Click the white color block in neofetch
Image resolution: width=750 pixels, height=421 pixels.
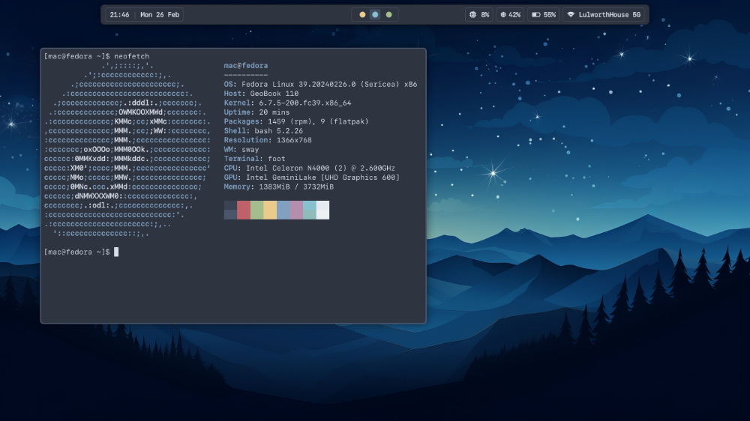(322, 210)
